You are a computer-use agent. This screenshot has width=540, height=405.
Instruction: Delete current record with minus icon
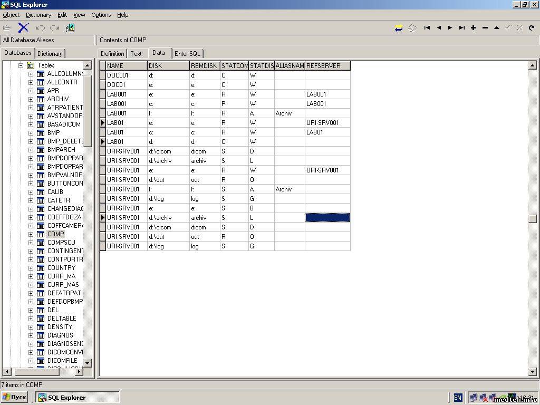(485, 28)
